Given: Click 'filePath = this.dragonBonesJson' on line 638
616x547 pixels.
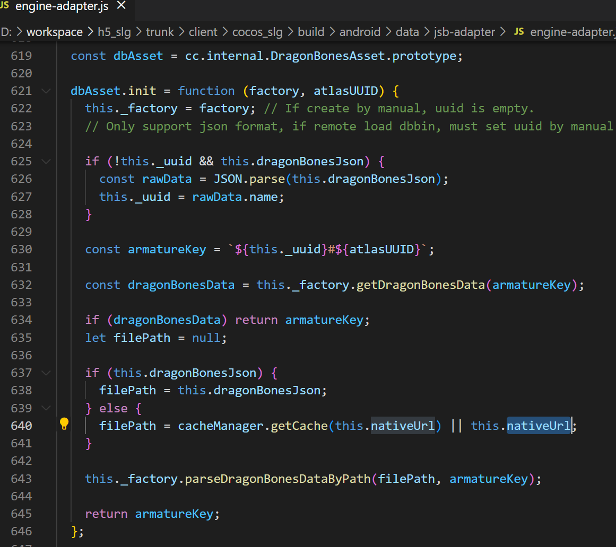Looking at the screenshot, I should [210, 391].
